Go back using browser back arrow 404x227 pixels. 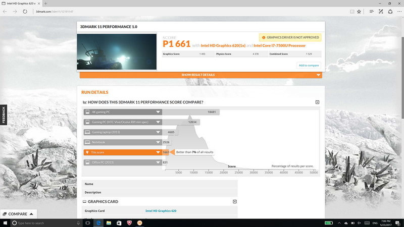(5, 12)
